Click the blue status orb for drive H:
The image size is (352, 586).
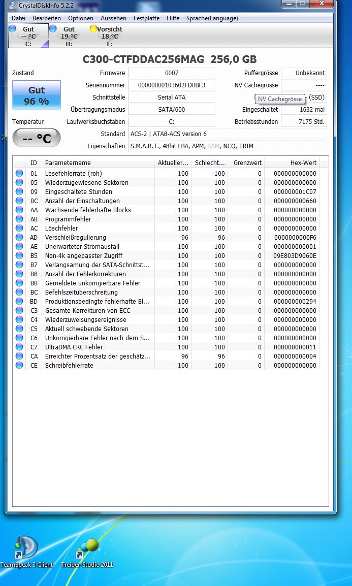(53, 28)
